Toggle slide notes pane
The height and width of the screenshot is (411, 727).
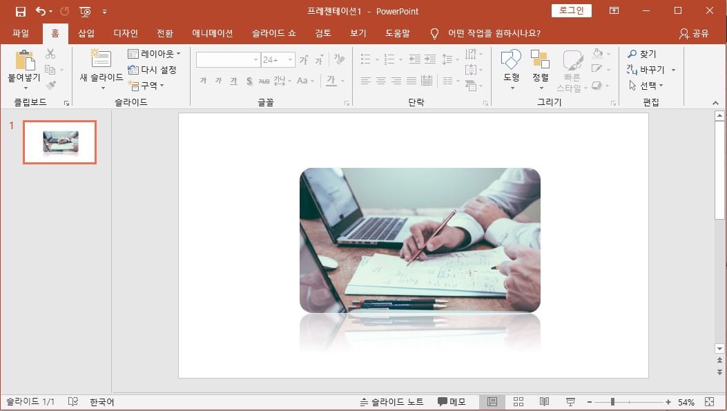pyautogui.click(x=391, y=402)
